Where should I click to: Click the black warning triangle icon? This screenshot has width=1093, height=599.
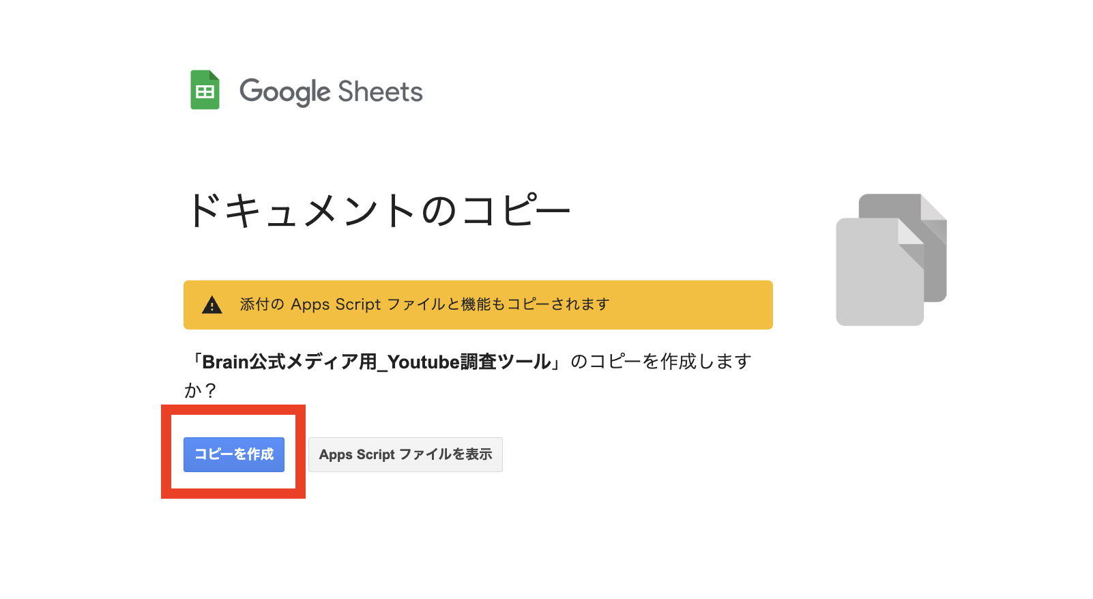click(212, 305)
